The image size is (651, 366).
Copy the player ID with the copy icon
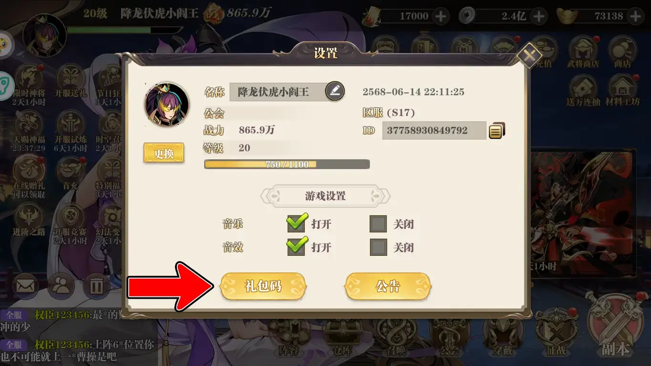[x=496, y=130]
